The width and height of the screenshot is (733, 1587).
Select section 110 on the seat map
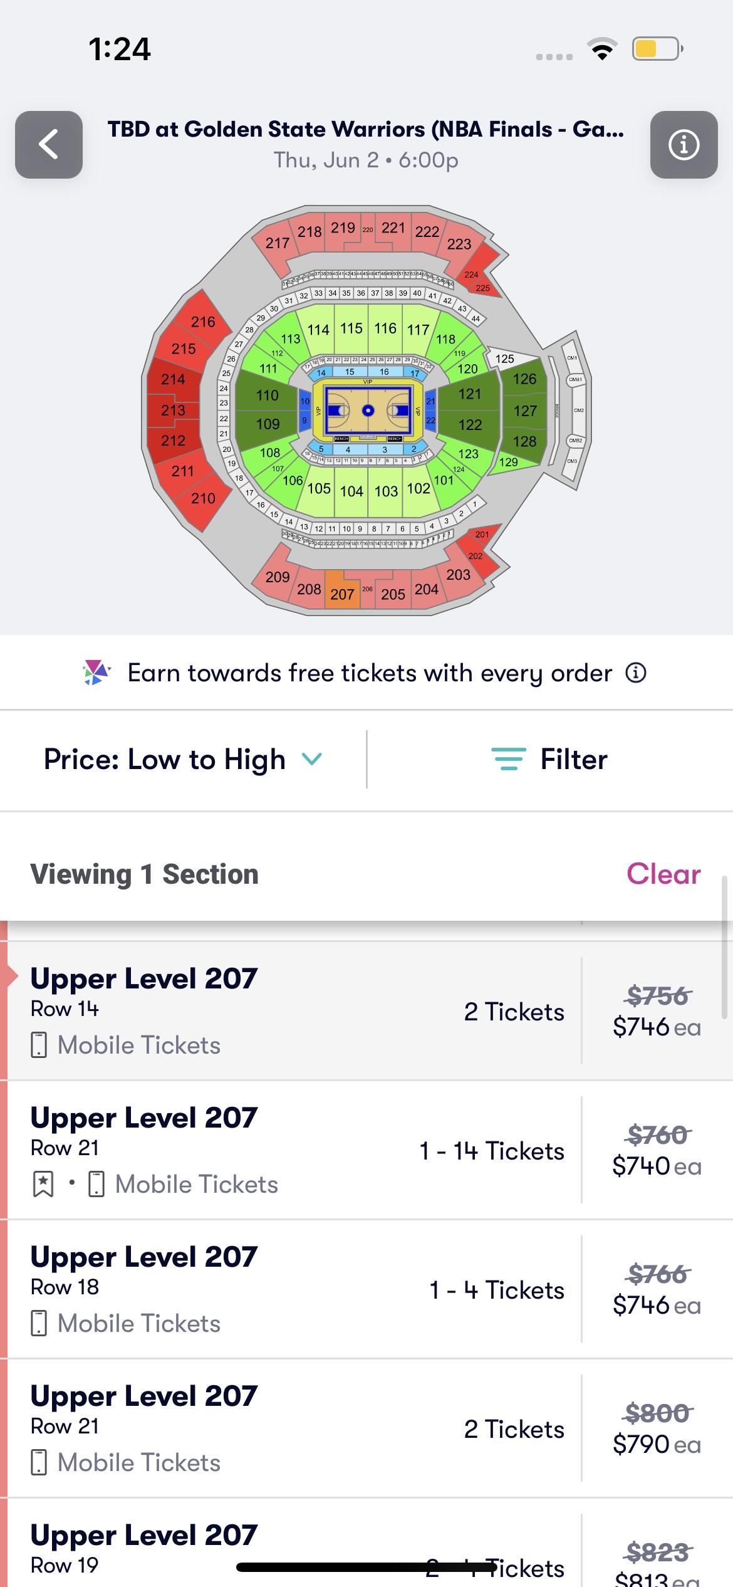267,395
